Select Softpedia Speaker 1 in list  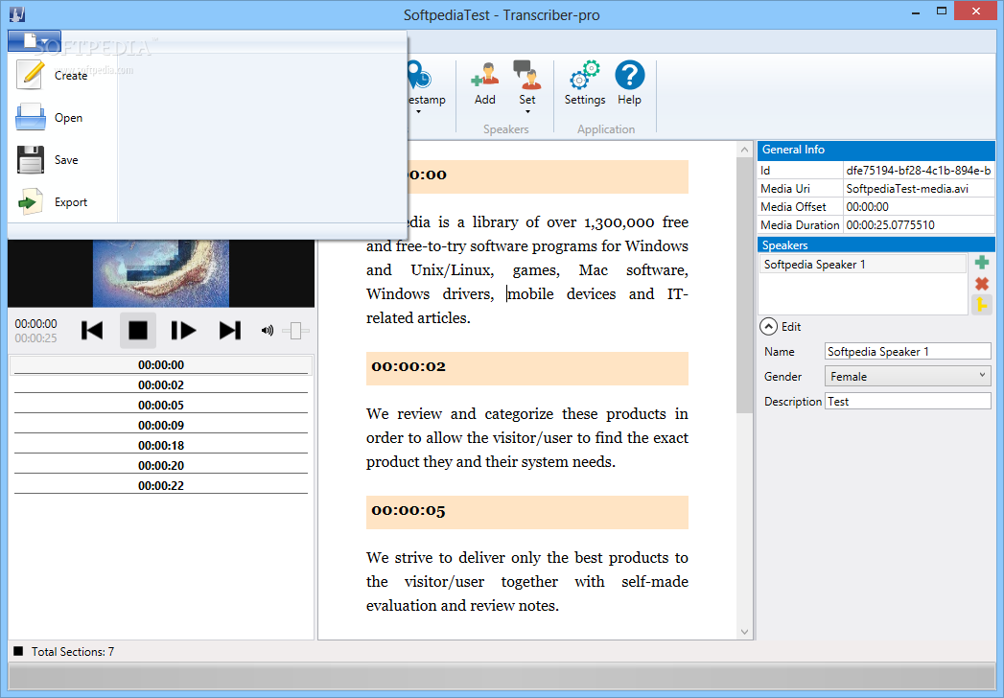pyautogui.click(x=862, y=265)
